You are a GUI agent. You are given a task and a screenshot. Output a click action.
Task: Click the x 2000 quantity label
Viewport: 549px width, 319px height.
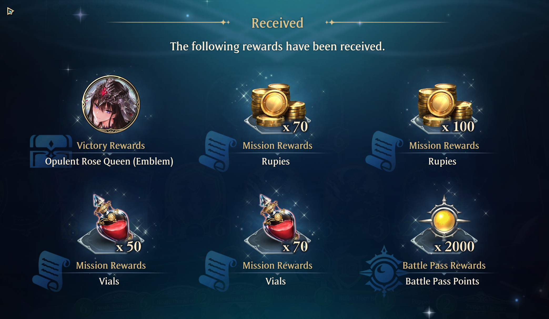click(454, 246)
